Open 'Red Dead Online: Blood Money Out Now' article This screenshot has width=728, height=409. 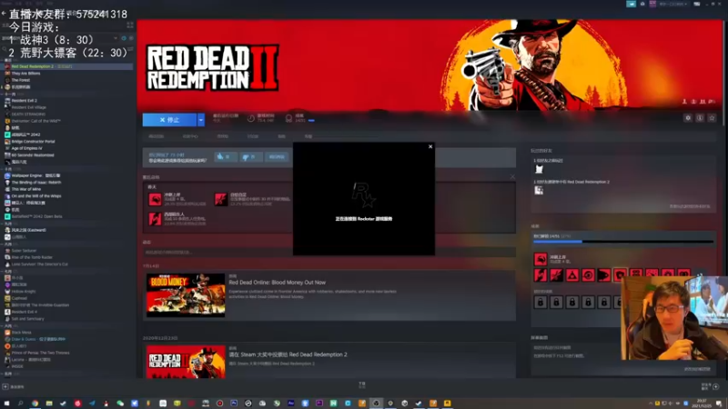(278, 283)
